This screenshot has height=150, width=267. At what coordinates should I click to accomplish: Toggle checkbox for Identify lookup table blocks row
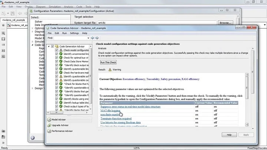pyautogui.click(x=56, y=103)
